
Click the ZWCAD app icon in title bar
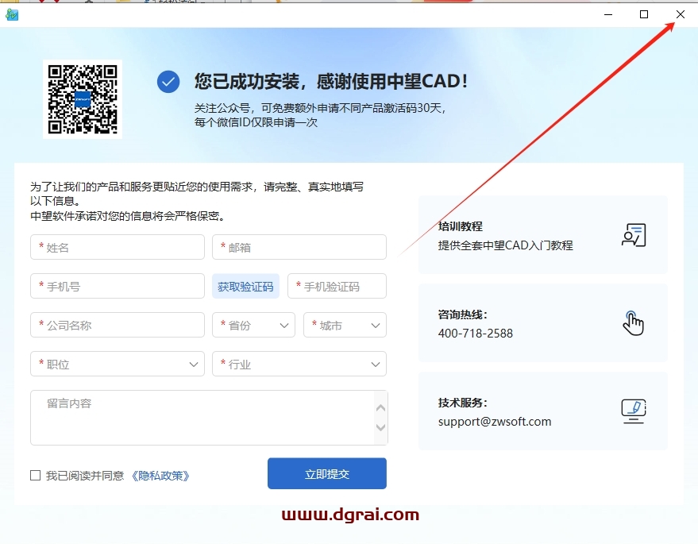12,14
